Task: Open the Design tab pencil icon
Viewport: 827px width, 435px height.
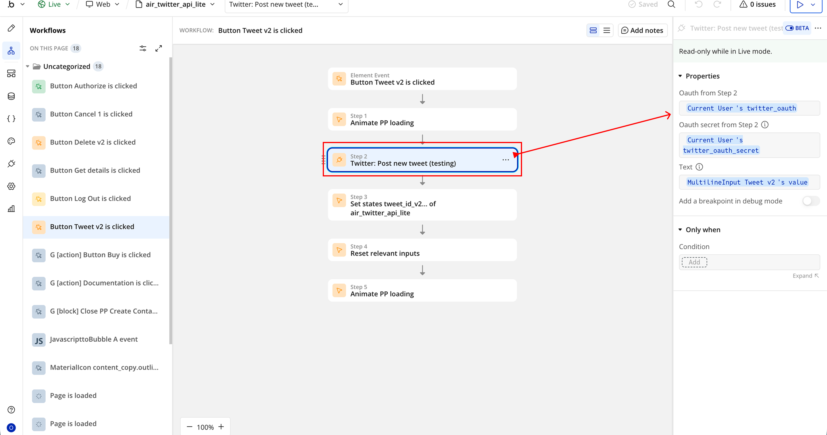Action: (x=11, y=28)
